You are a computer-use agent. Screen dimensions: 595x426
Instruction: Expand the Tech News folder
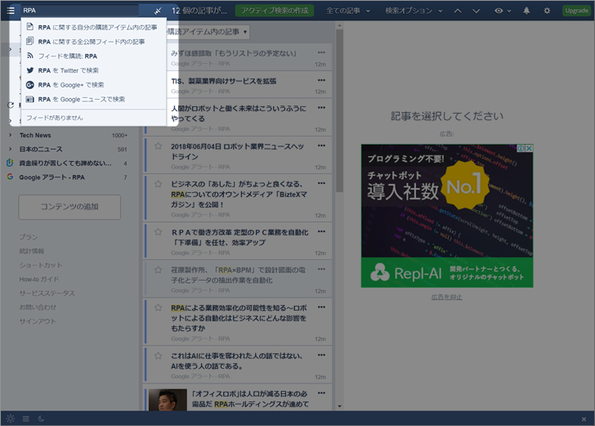[10, 136]
